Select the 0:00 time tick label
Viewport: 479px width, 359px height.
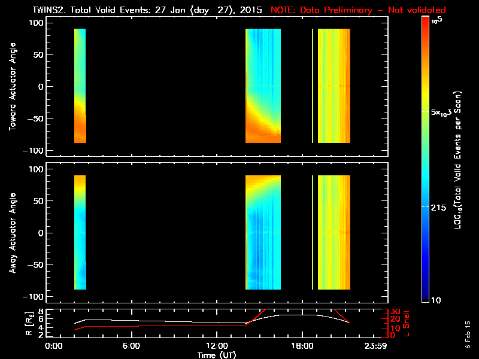(x=54, y=346)
